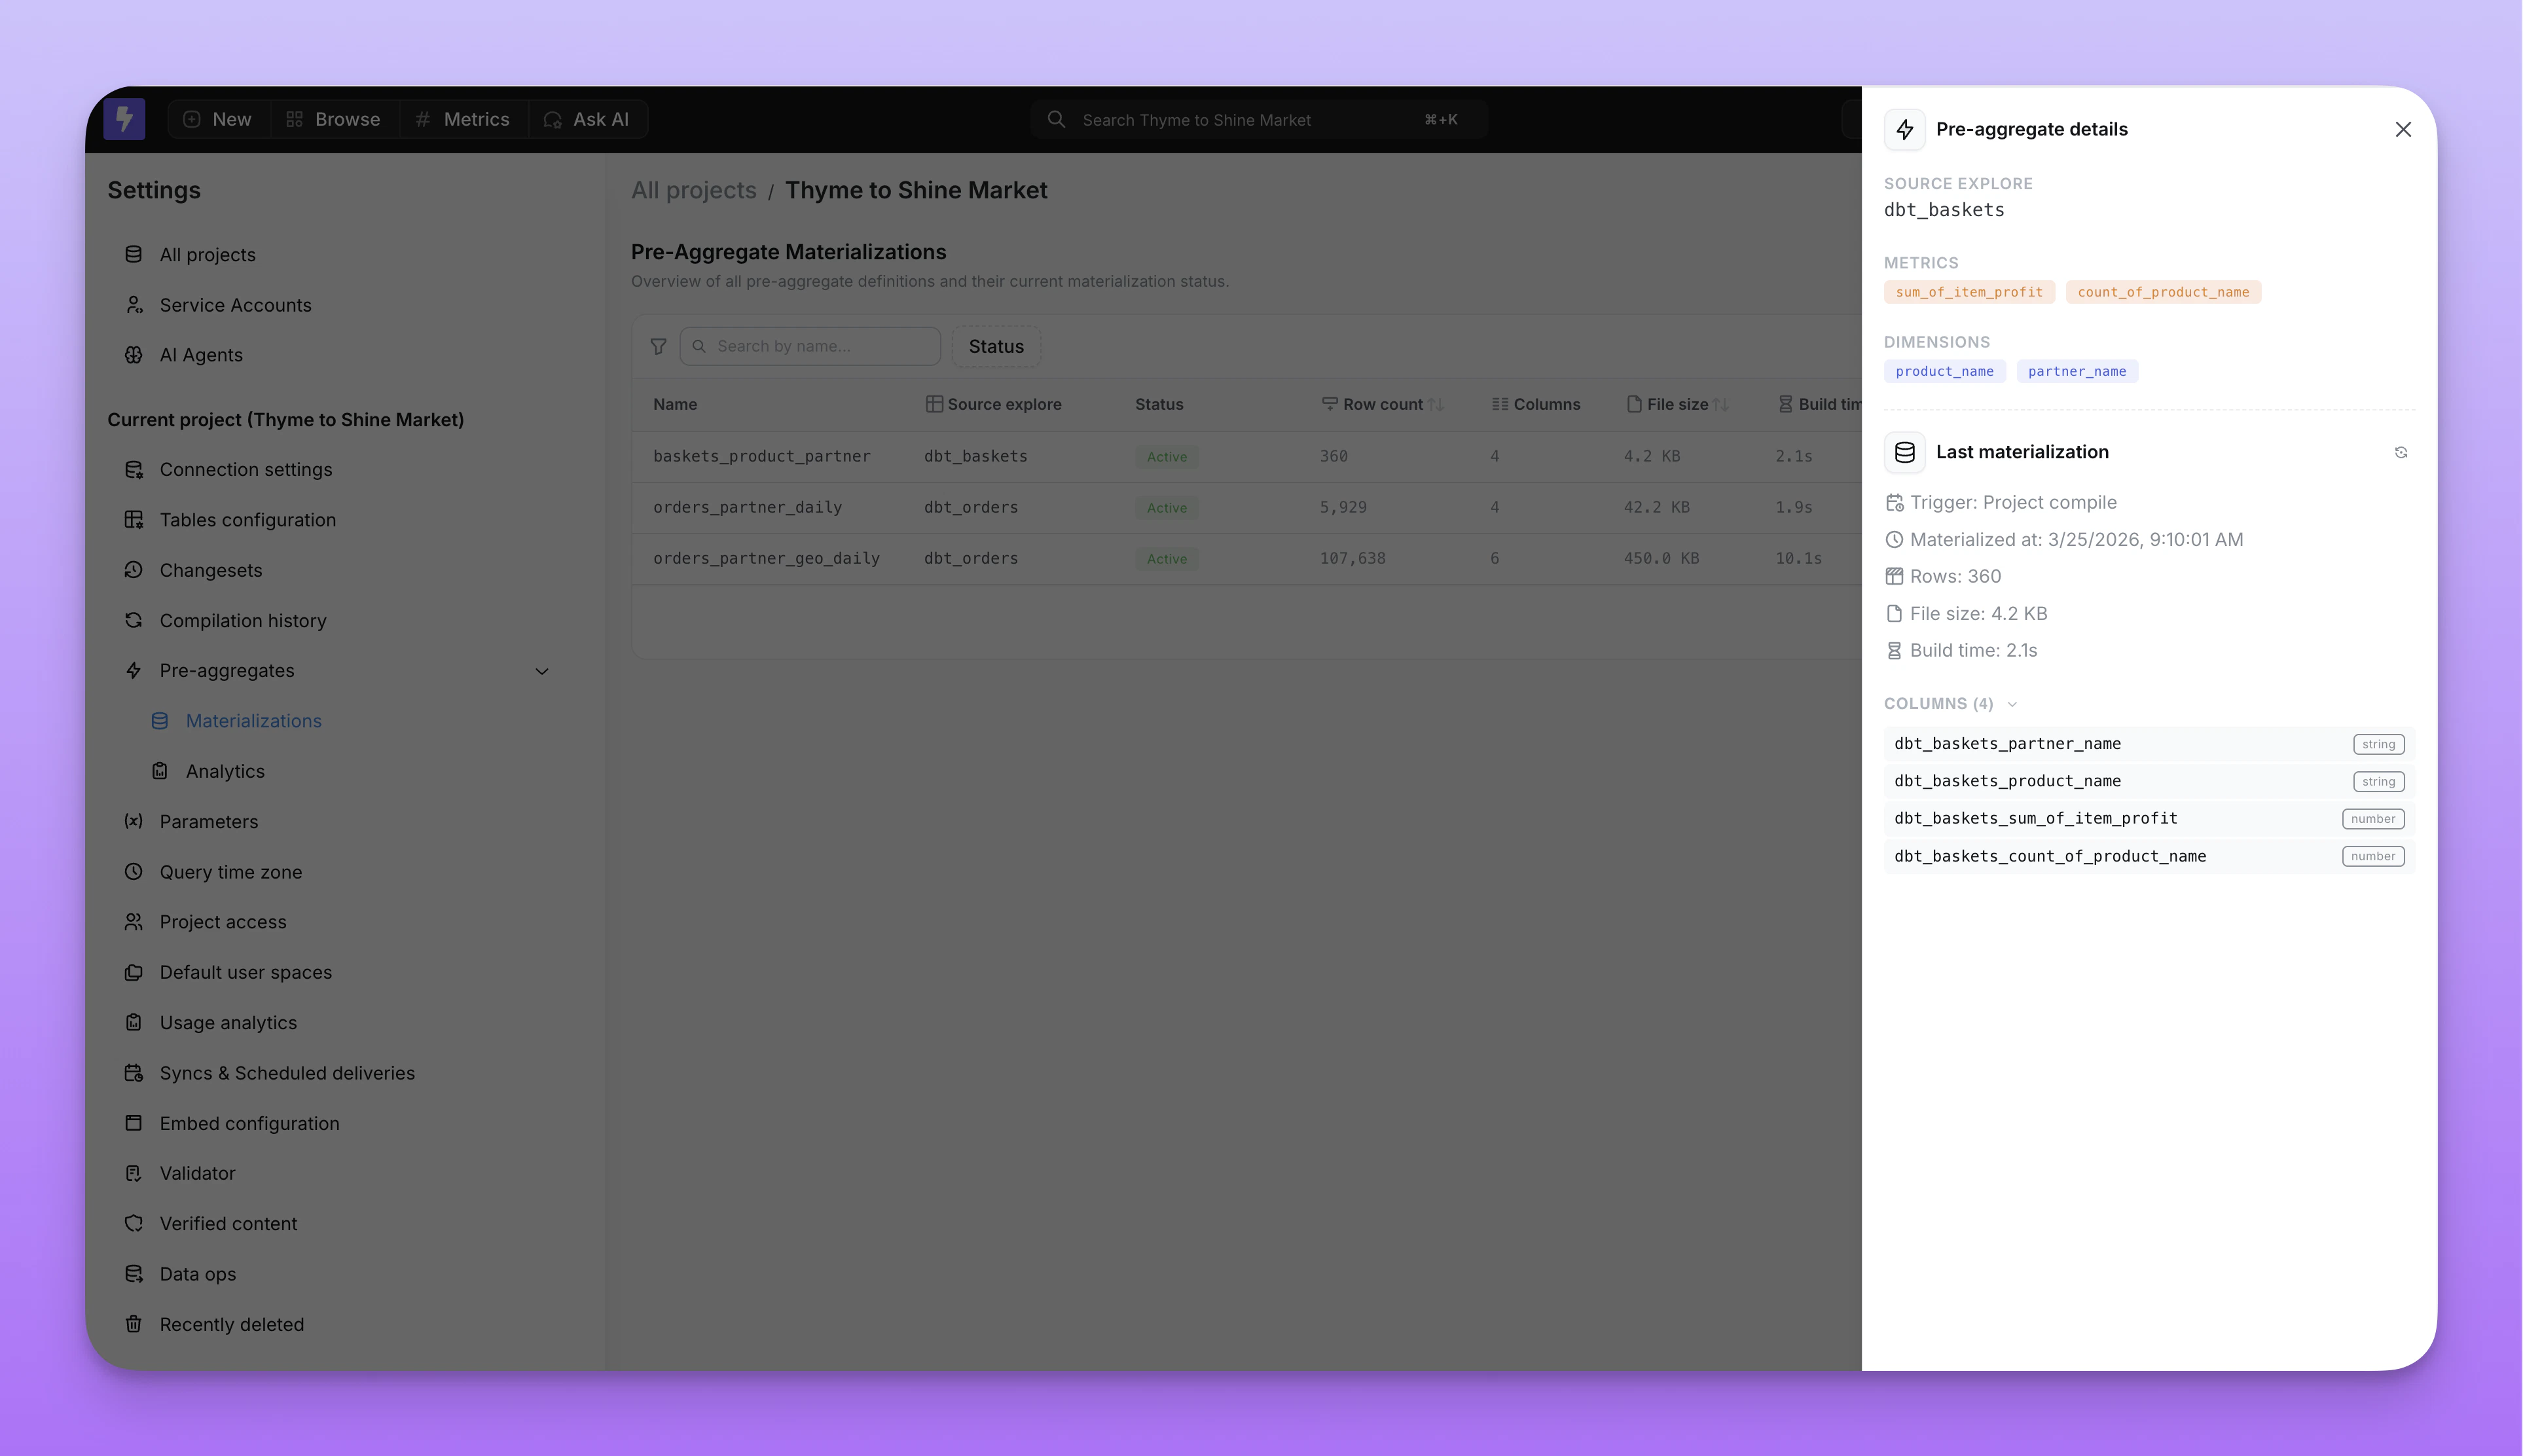Open the Status filter dropdown

tap(995, 347)
